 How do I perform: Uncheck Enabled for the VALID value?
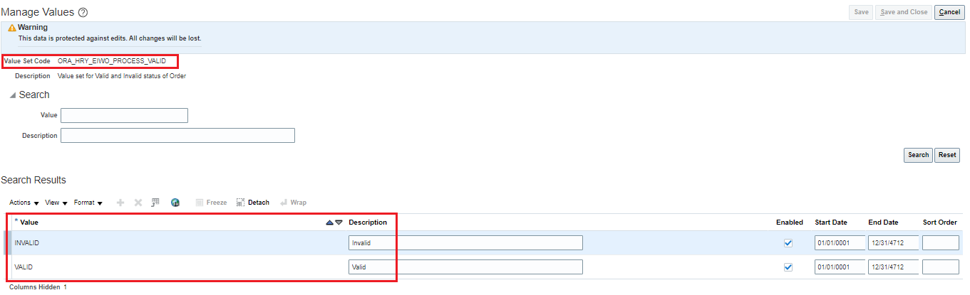[x=788, y=267]
